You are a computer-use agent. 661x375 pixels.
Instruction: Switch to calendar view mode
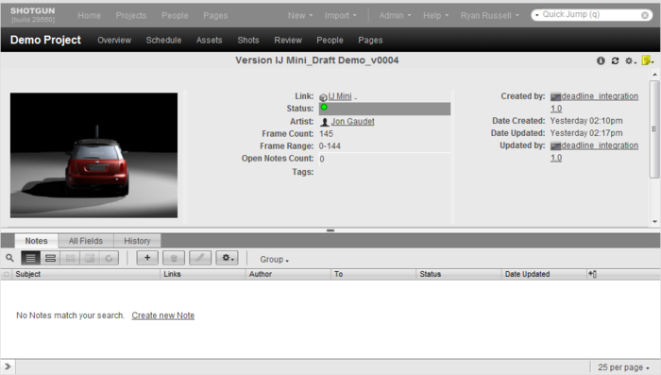coord(90,258)
